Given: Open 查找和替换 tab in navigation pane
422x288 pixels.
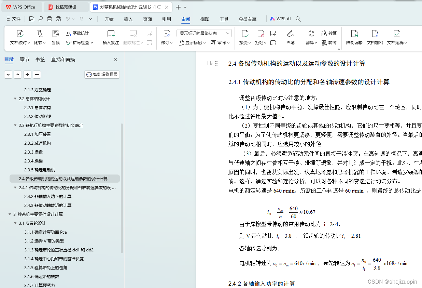Looking at the screenshot, I should (x=63, y=60).
